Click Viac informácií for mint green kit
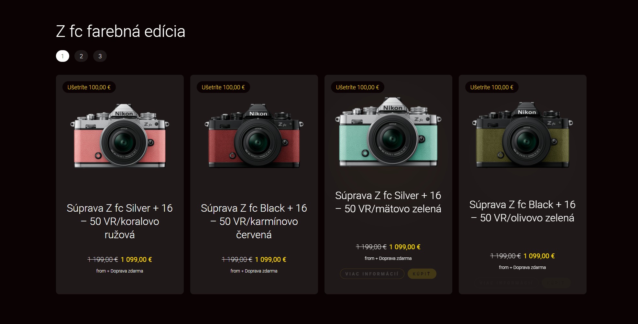 coord(372,274)
